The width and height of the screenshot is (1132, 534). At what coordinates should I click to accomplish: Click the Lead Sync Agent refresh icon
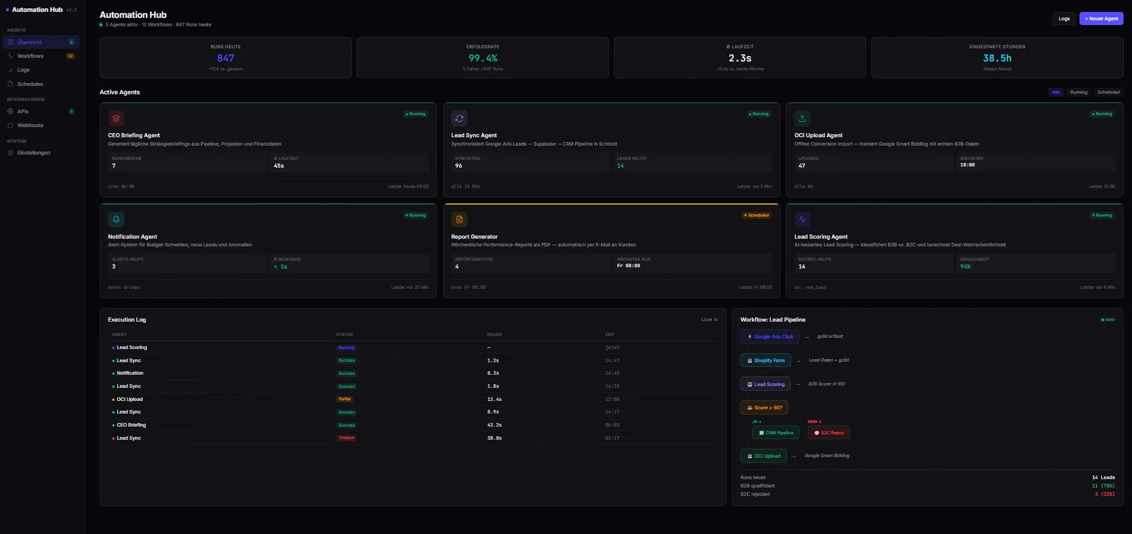[459, 118]
